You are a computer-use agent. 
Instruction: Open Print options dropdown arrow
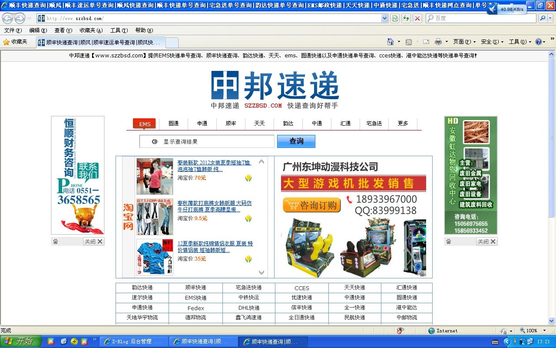coord(447,42)
